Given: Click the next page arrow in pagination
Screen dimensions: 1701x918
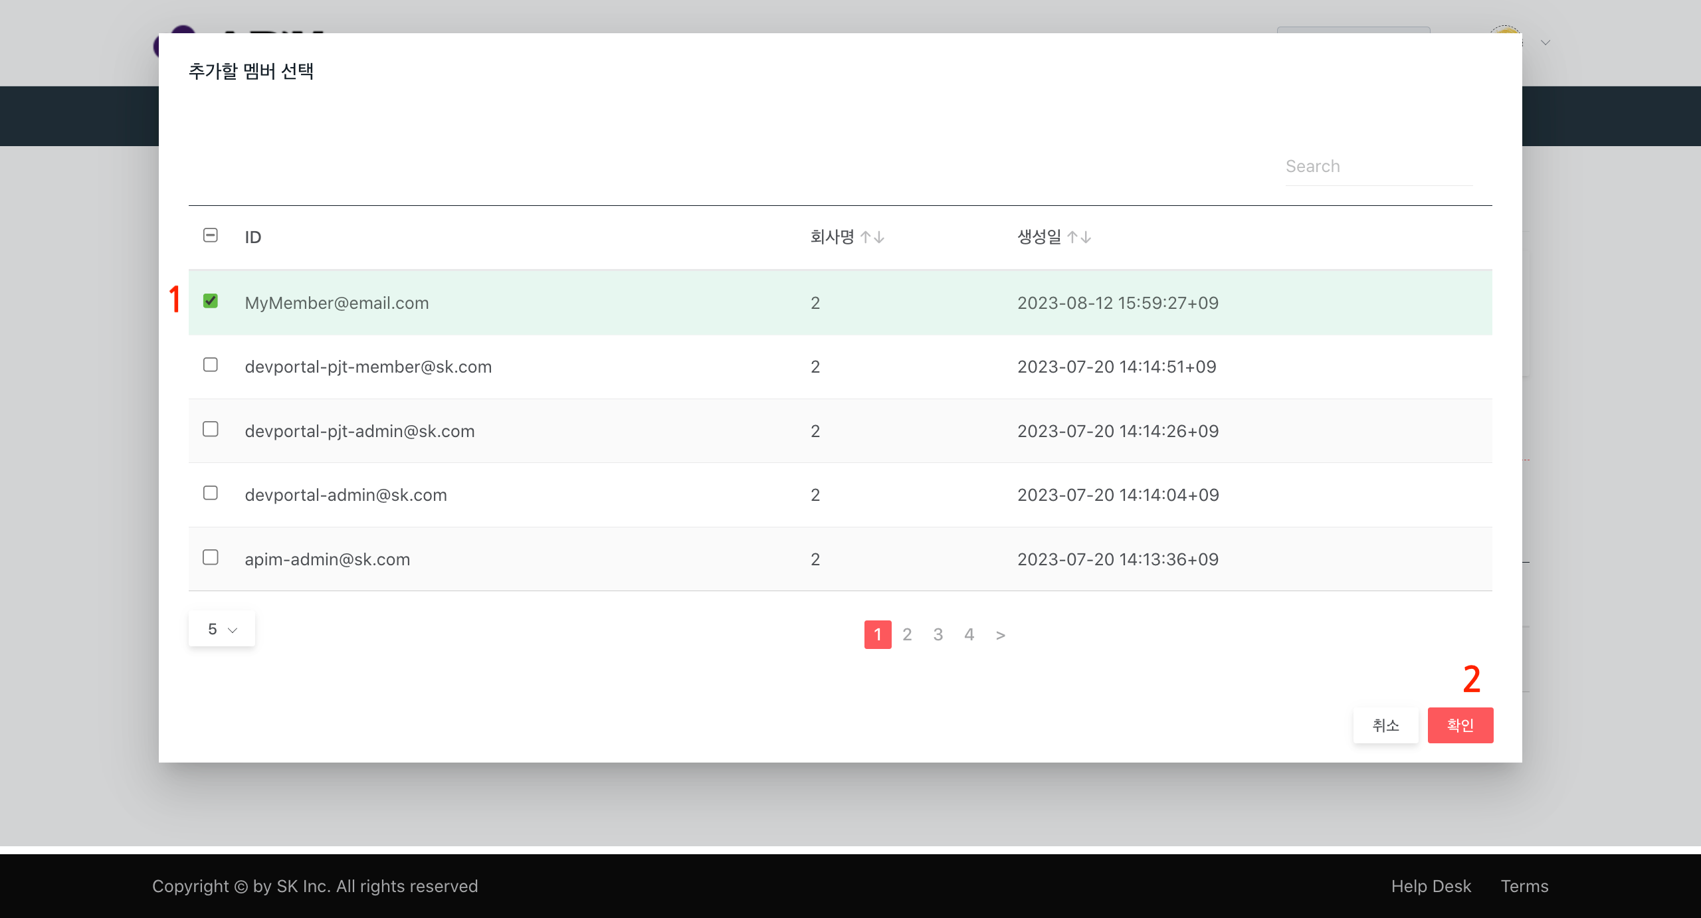Looking at the screenshot, I should point(1000,635).
